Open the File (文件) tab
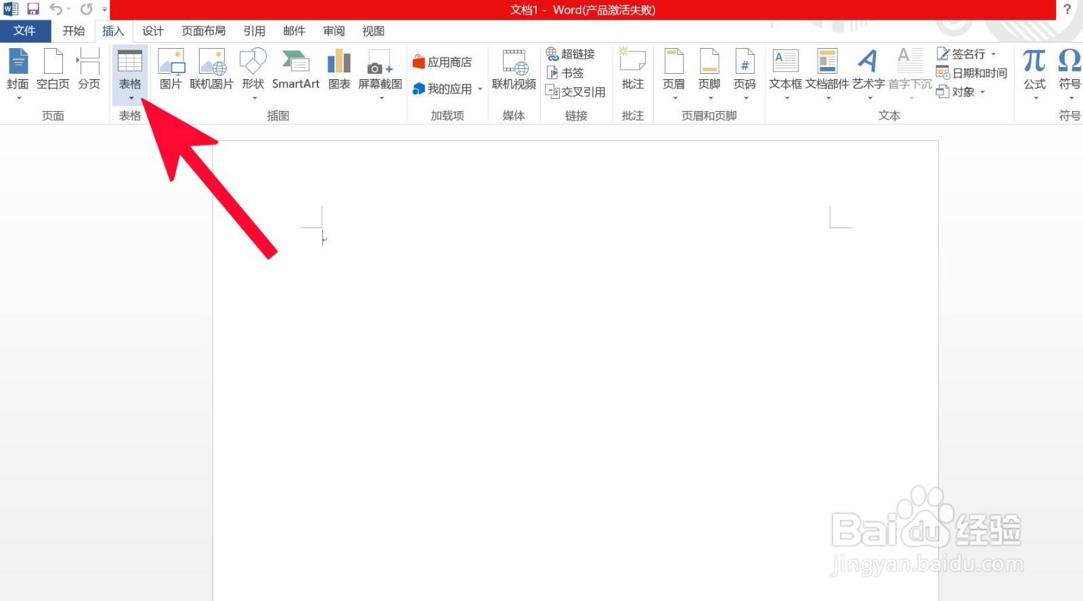Screen dimensions: 1083x601 tap(25, 31)
